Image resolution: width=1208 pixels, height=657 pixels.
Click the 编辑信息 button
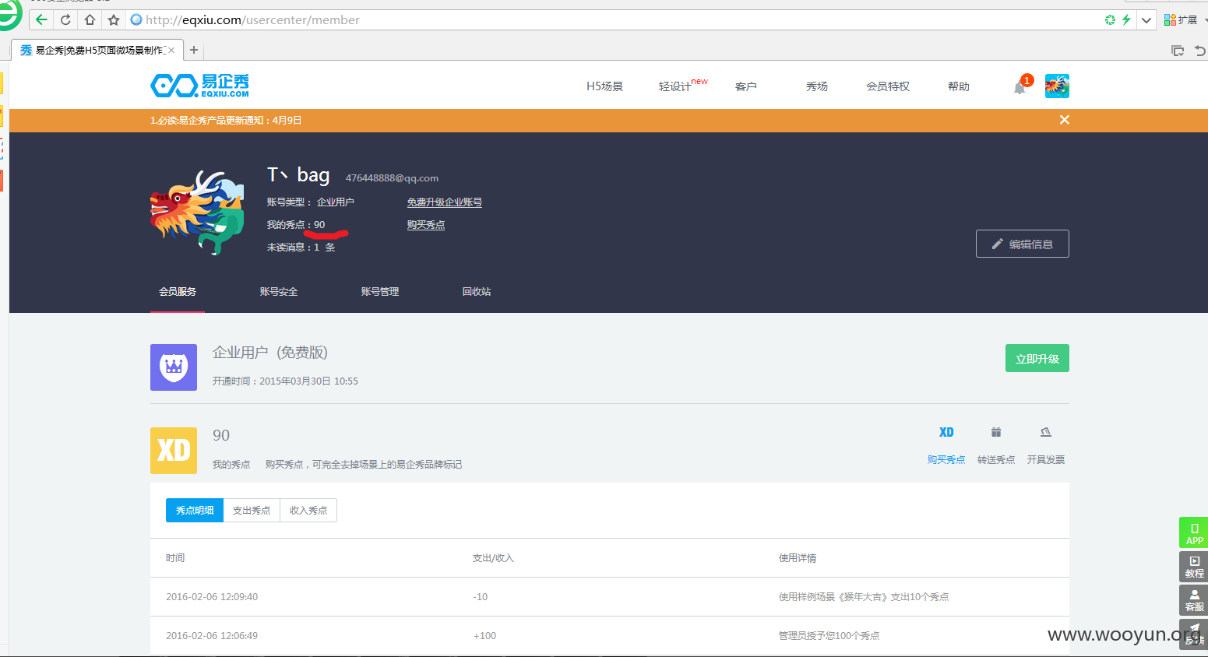point(1022,244)
